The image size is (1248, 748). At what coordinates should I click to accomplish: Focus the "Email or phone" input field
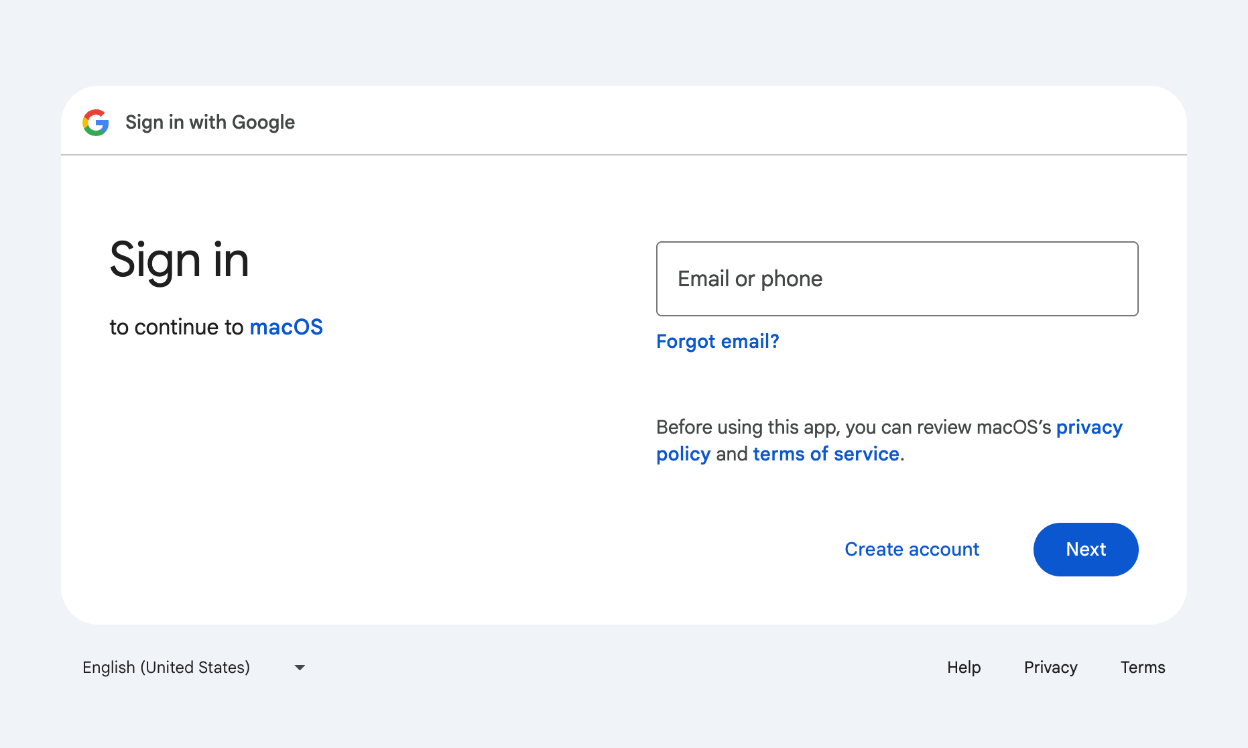click(897, 278)
